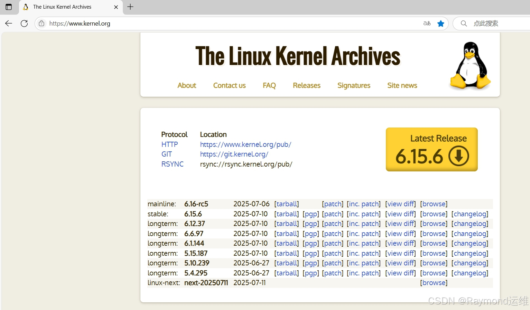Open changelog for longterm 5.10.239
Viewport: 530px width, 310px height.
pos(470,263)
